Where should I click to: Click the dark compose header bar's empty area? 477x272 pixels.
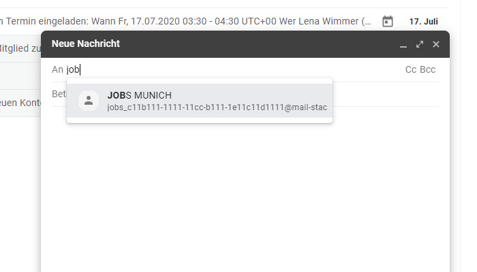(258, 44)
